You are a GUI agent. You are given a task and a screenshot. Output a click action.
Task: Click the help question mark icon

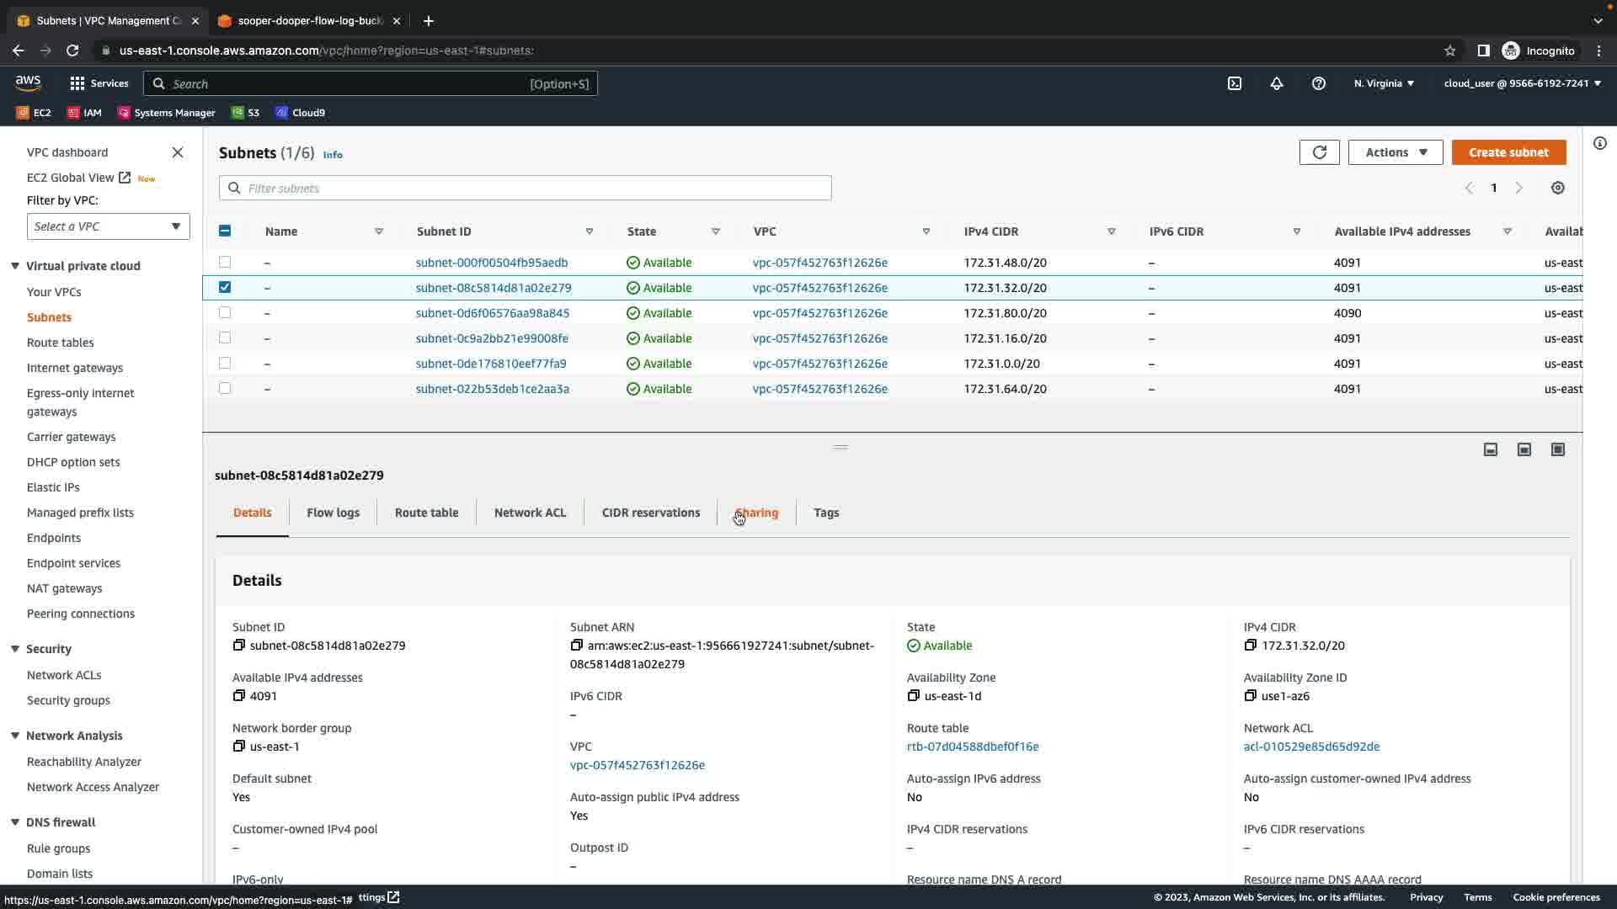pos(1319,83)
